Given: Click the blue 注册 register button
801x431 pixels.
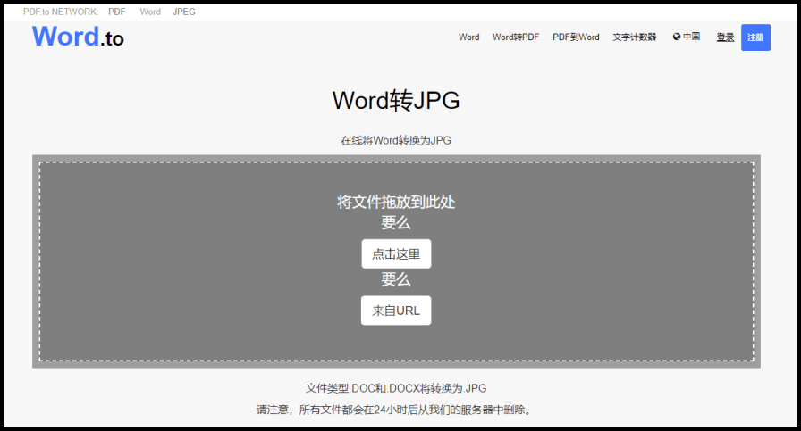Looking at the screenshot, I should tap(755, 37).
